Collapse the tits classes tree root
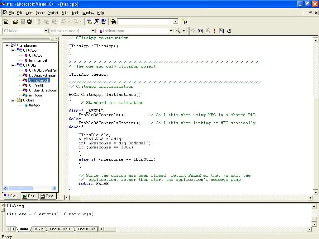 7,45
